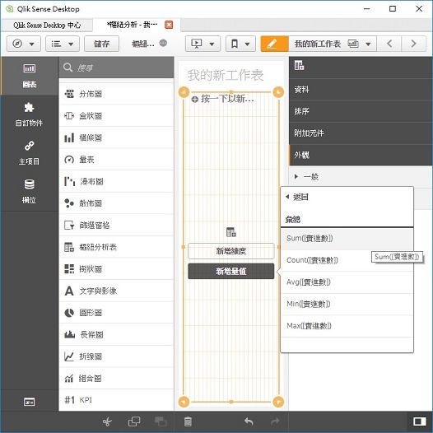433x433 pixels.
Task: Switch to Qlik Sense Desktop 中心 tab
Action: [x=47, y=26]
